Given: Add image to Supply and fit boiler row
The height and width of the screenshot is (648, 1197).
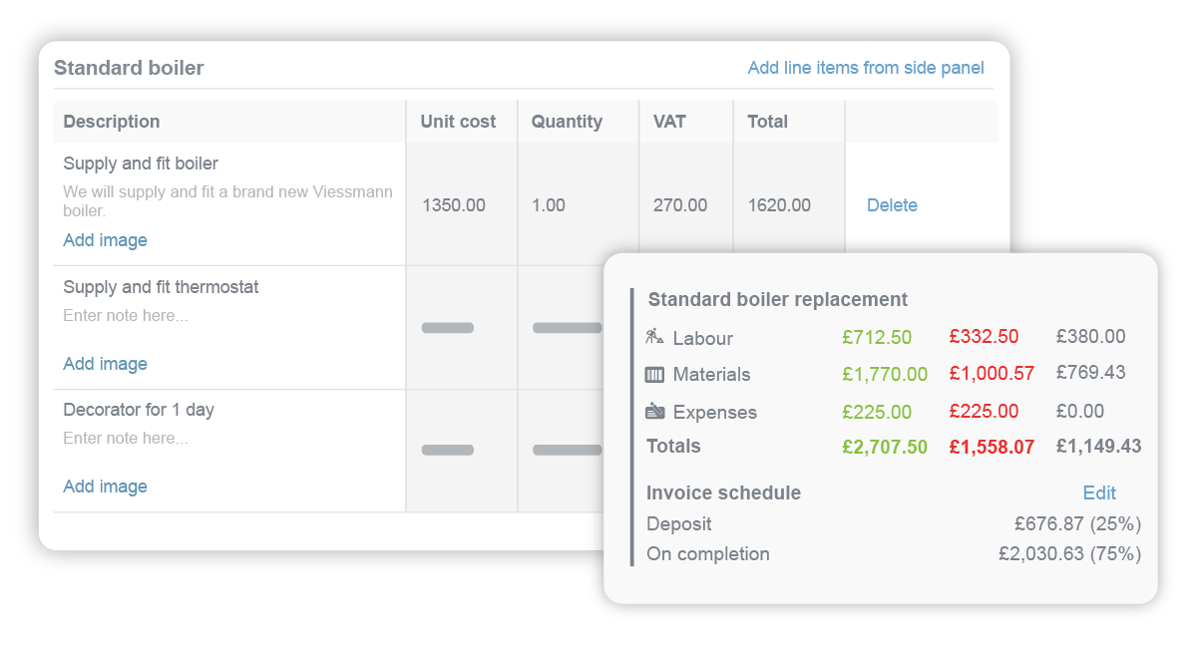Looking at the screenshot, I should tap(105, 240).
